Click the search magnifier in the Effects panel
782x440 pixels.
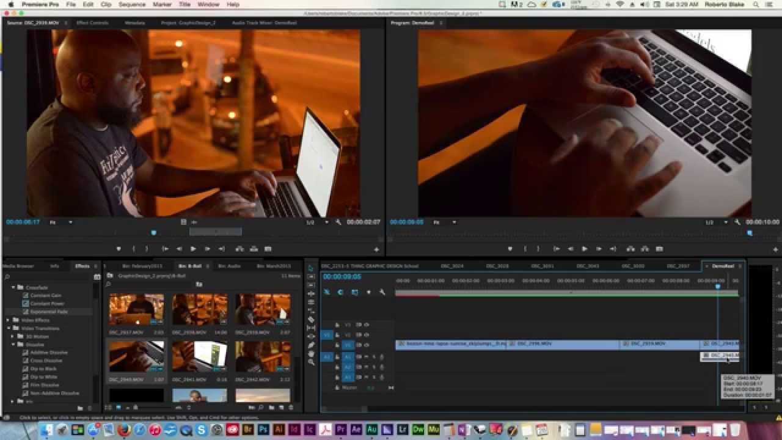pyautogui.click(x=7, y=276)
